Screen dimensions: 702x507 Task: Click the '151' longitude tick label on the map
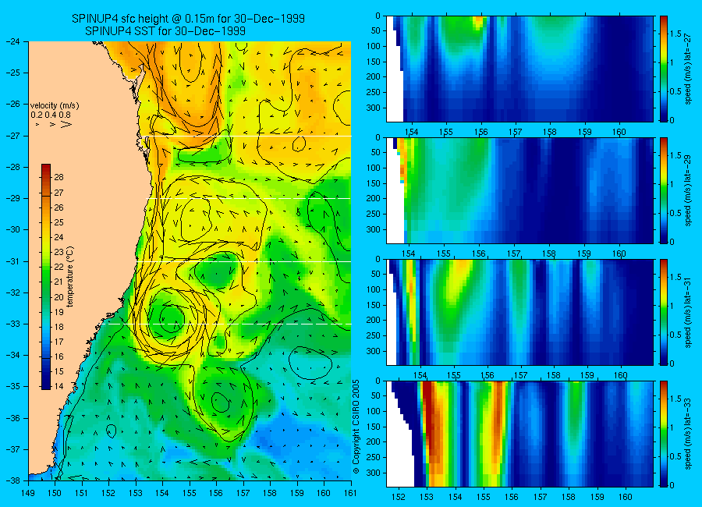pos(82,493)
